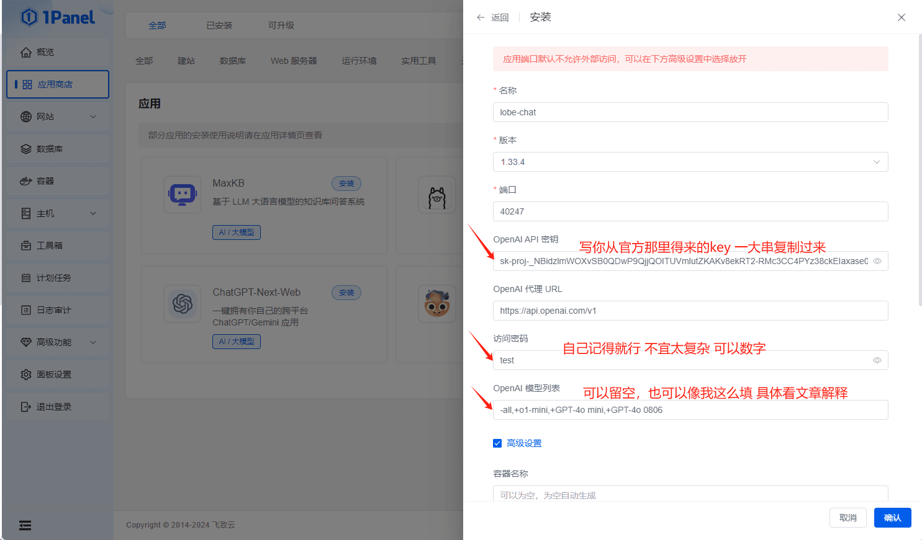
Task: Reveal the 访问密码 using eye icon
Action: [x=877, y=360]
